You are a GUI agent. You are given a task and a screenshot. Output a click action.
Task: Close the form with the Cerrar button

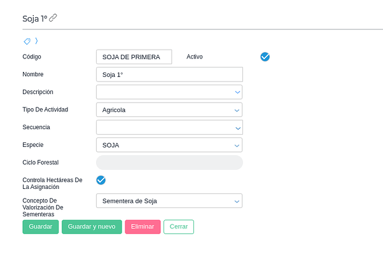179,227
